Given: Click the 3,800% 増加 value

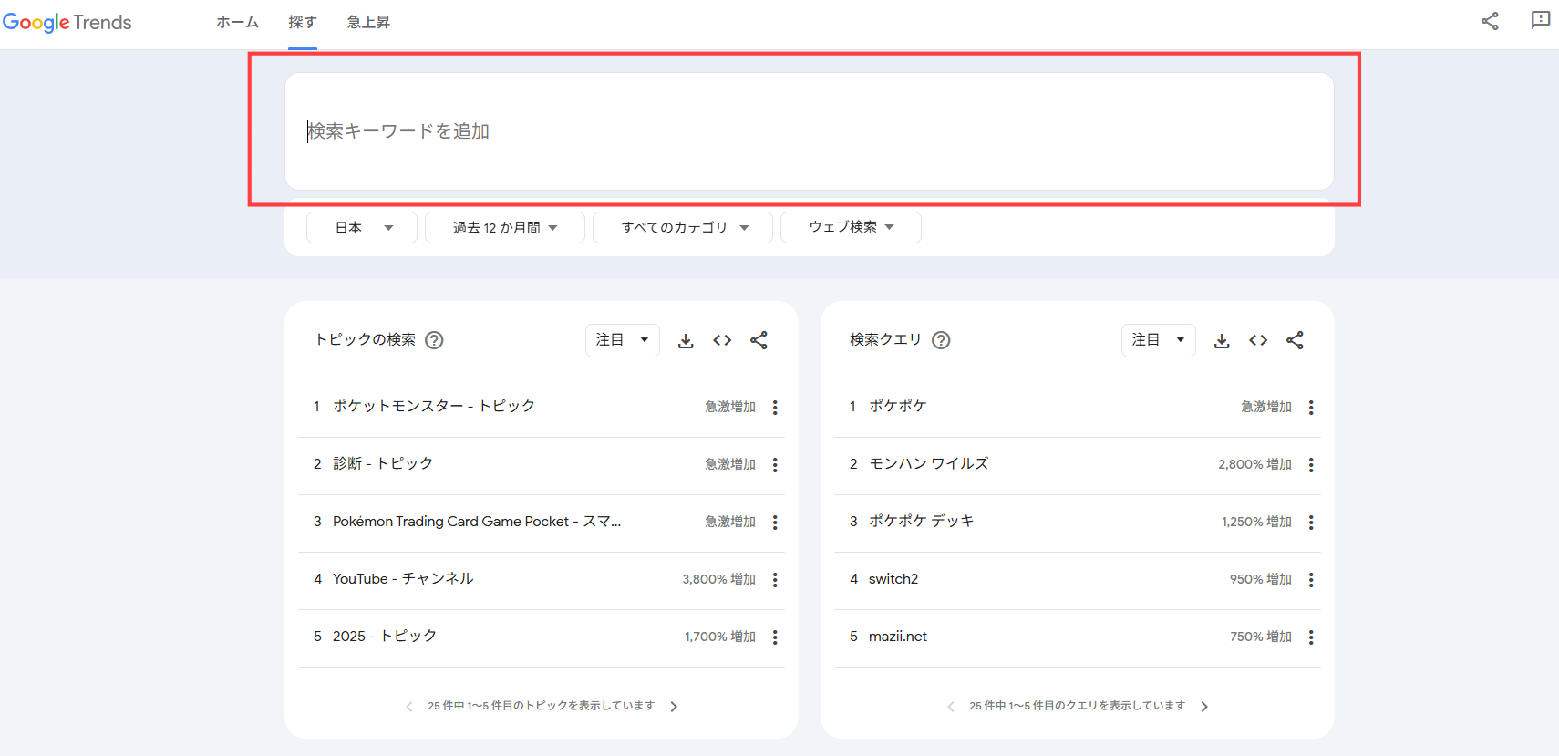Looking at the screenshot, I should (718, 579).
